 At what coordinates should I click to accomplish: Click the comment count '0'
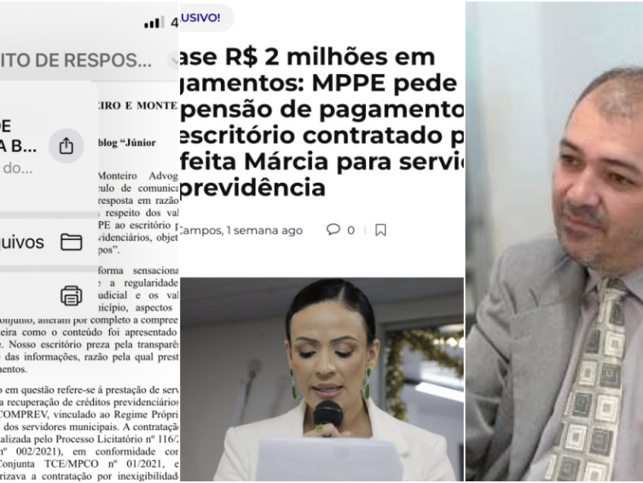[351, 230]
